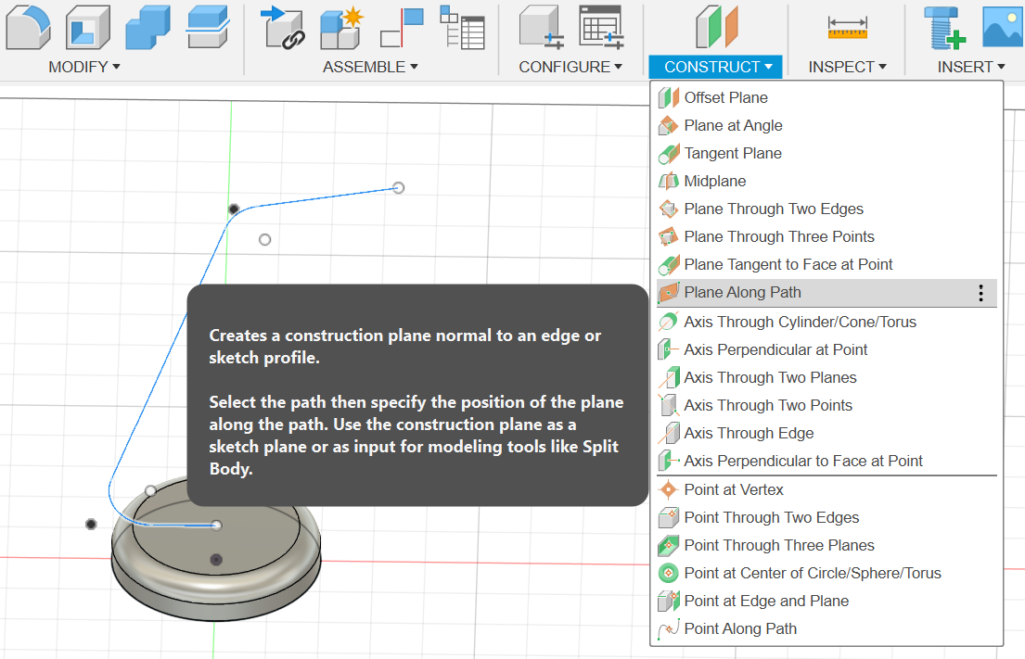Viewport: 1025px width, 659px height.
Task: Select Plane Along Path menu entry
Action: pos(742,293)
